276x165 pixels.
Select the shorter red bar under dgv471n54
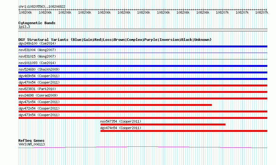(x=115, y=105)
